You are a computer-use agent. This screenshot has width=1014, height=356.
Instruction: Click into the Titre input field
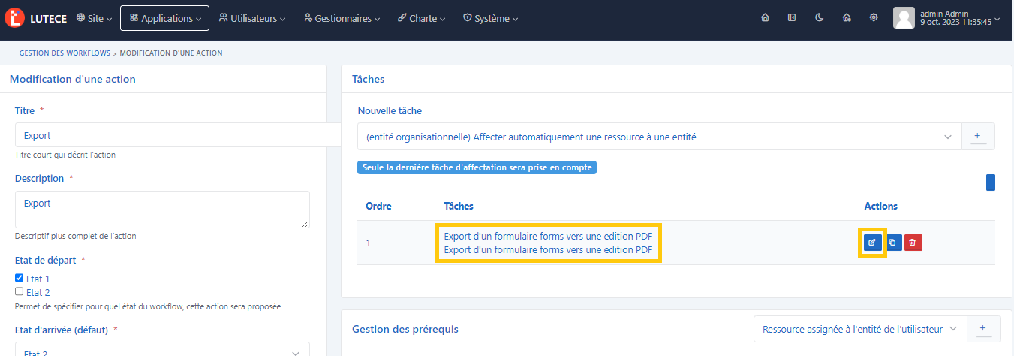[178, 136]
